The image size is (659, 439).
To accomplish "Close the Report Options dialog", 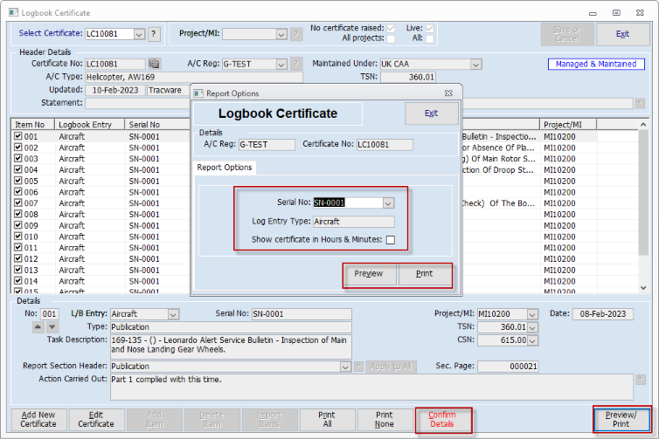I will pyautogui.click(x=448, y=93).
